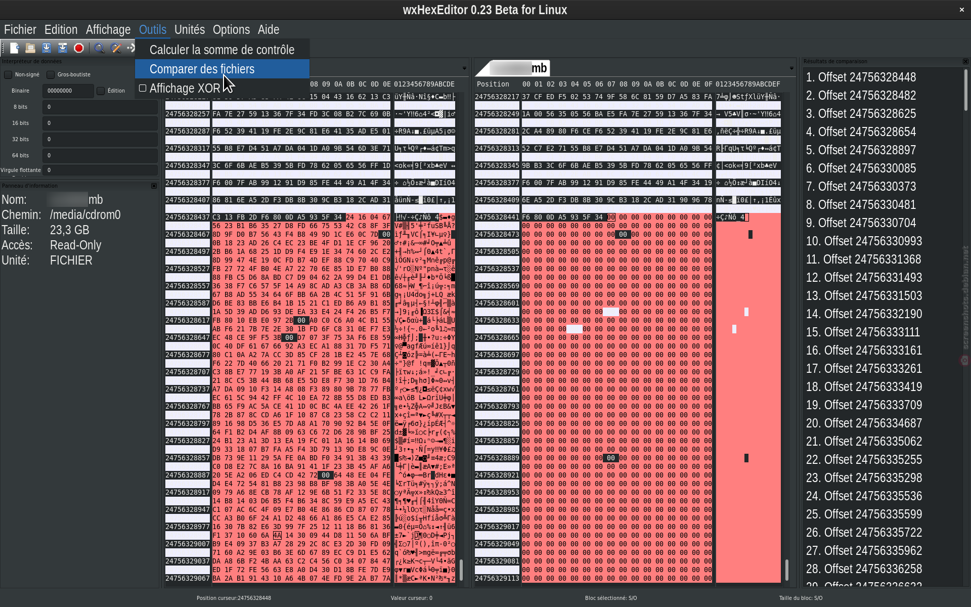The width and height of the screenshot is (971, 607).
Task: Click the 16 bits value field
Action: [100, 123]
